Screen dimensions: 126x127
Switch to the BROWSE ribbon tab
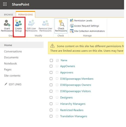[8, 15]
